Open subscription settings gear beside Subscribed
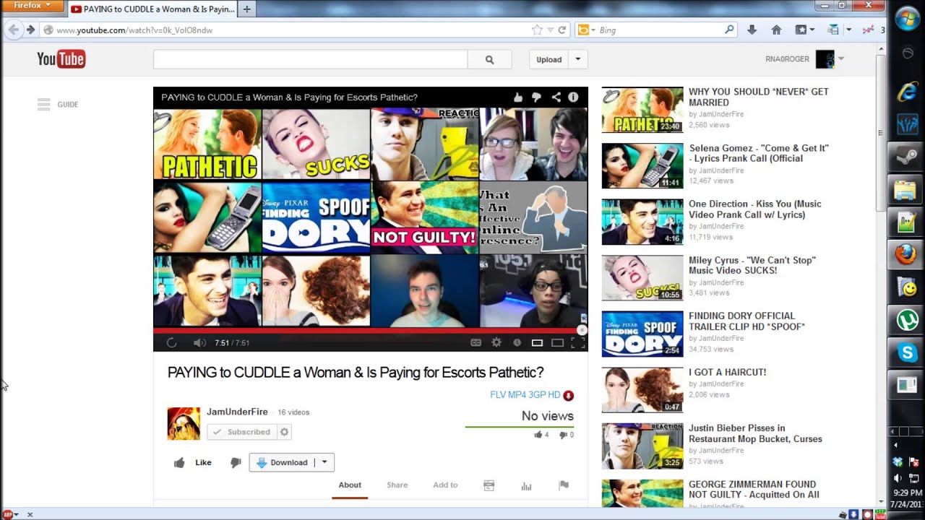This screenshot has width=925, height=520. pyautogui.click(x=284, y=432)
